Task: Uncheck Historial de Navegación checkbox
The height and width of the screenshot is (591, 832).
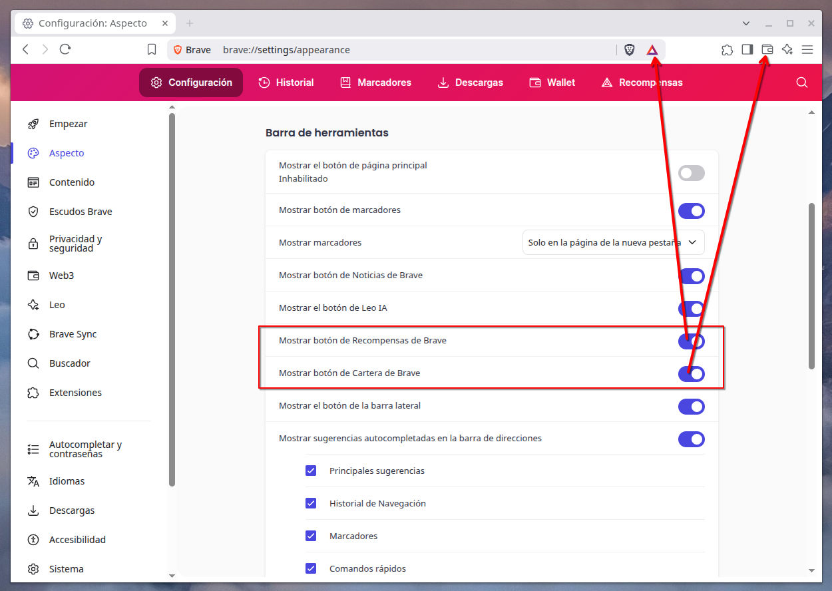Action: pyautogui.click(x=311, y=503)
